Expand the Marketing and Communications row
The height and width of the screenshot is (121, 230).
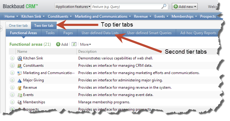point(12,73)
